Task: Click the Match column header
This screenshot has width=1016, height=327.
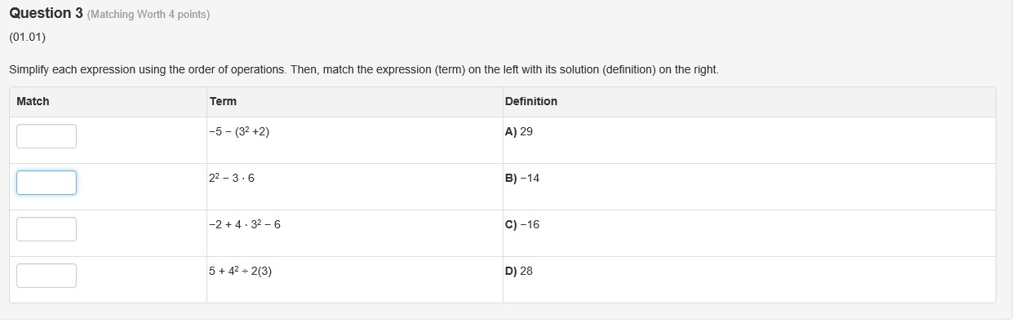Action: (x=33, y=101)
